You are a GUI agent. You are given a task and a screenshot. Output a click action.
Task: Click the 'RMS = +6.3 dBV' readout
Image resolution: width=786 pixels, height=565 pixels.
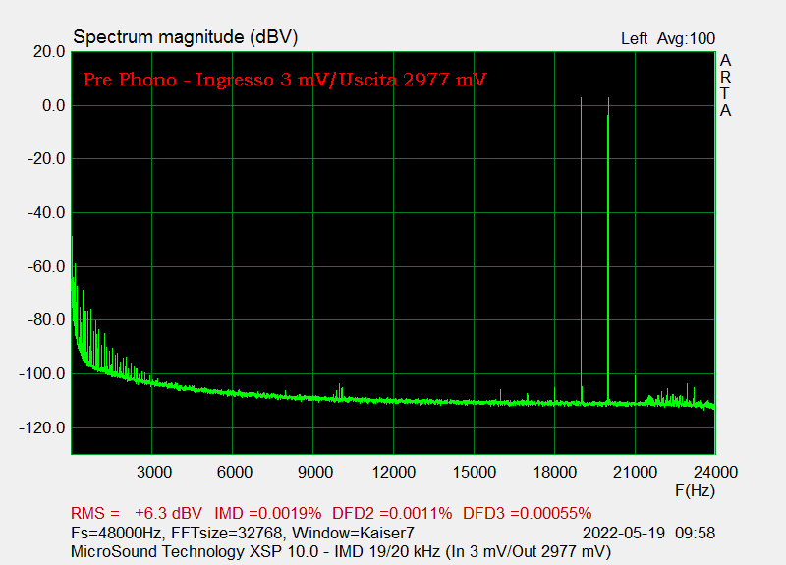[137, 514]
